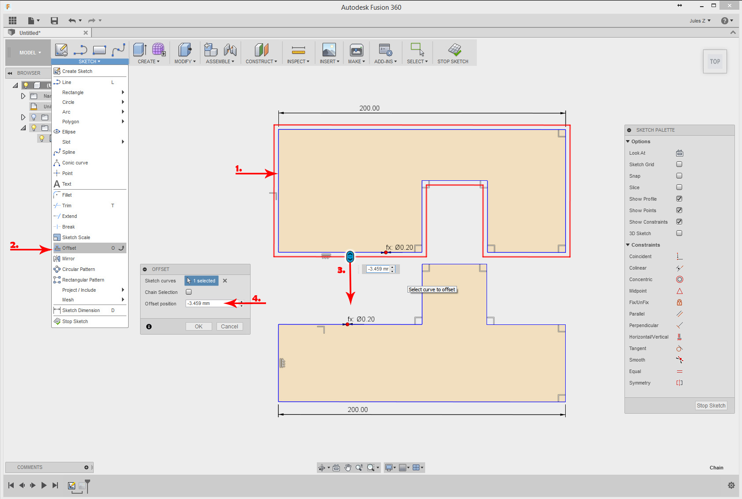
Task: Open the CONSTRUCT dropdown menu
Action: pyautogui.click(x=261, y=61)
